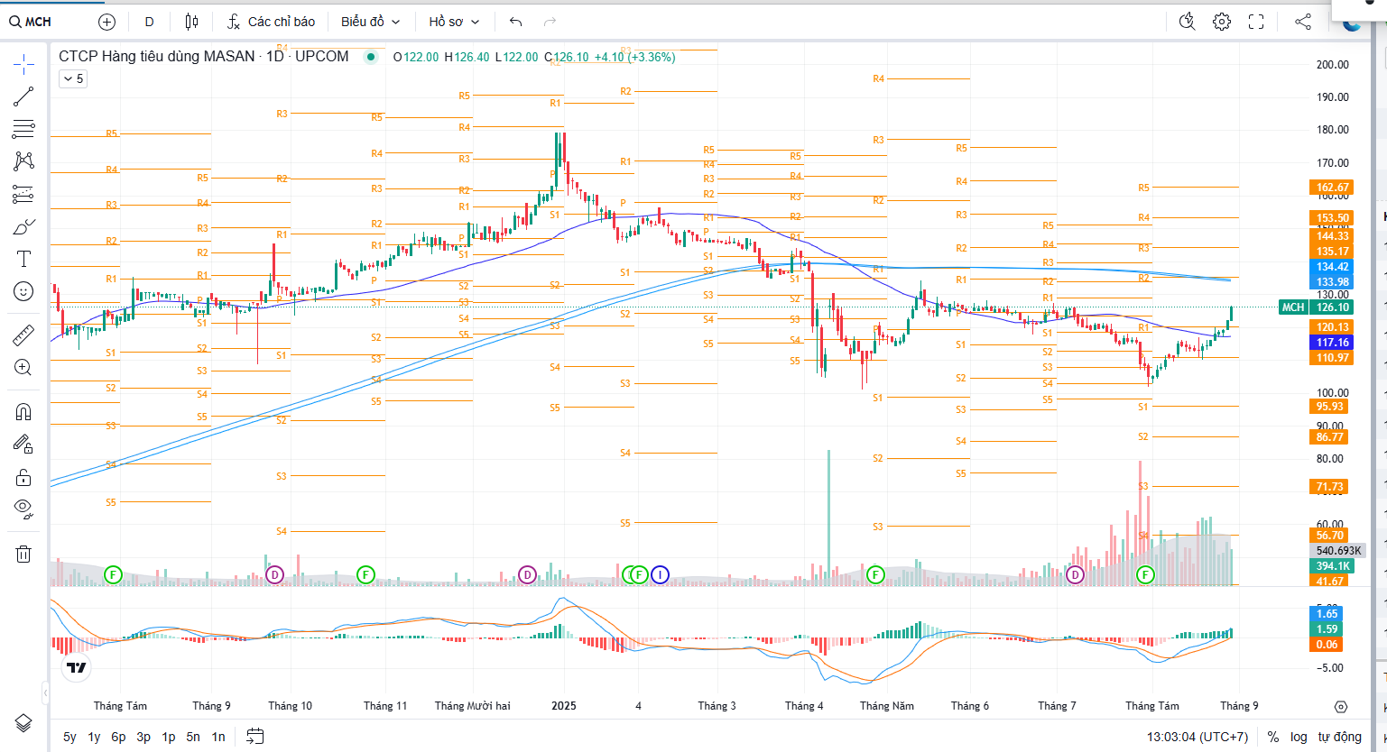Expand the Biểu đồ dropdown
The height and width of the screenshot is (752, 1387).
click(x=370, y=22)
